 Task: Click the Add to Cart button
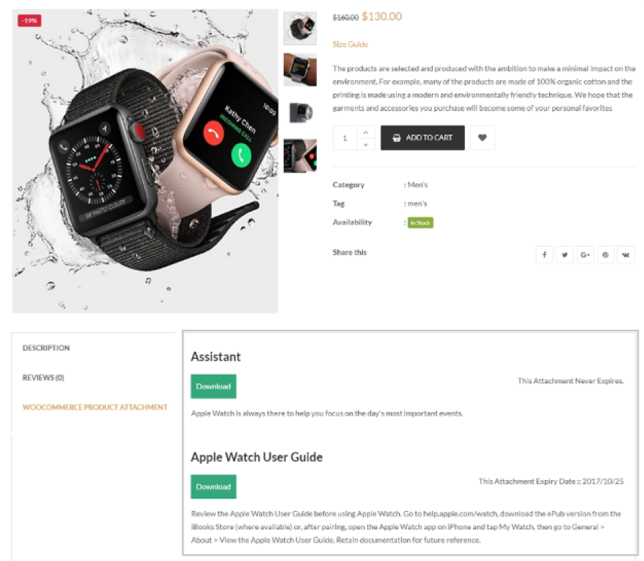click(422, 138)
